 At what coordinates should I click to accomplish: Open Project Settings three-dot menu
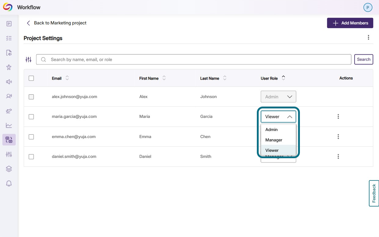368,38
